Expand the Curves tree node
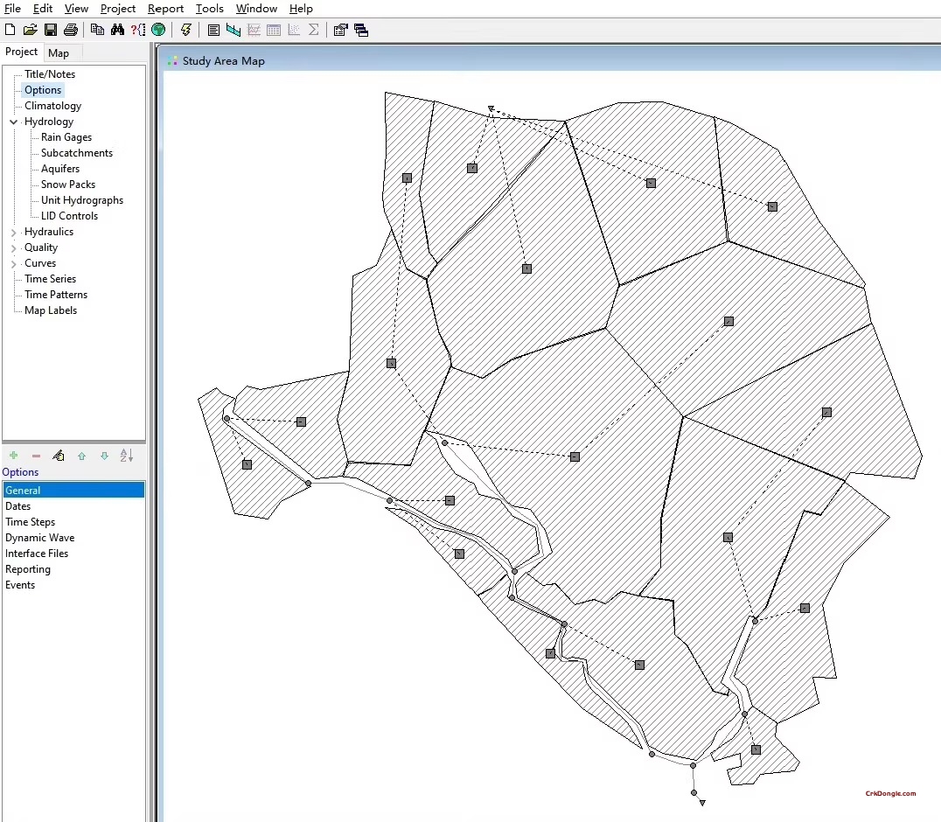Viewport: 941px width, 822px height. (14, 264)
